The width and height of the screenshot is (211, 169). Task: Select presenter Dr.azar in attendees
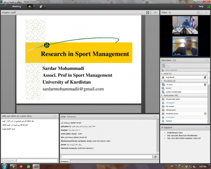(x=184, y=84)
